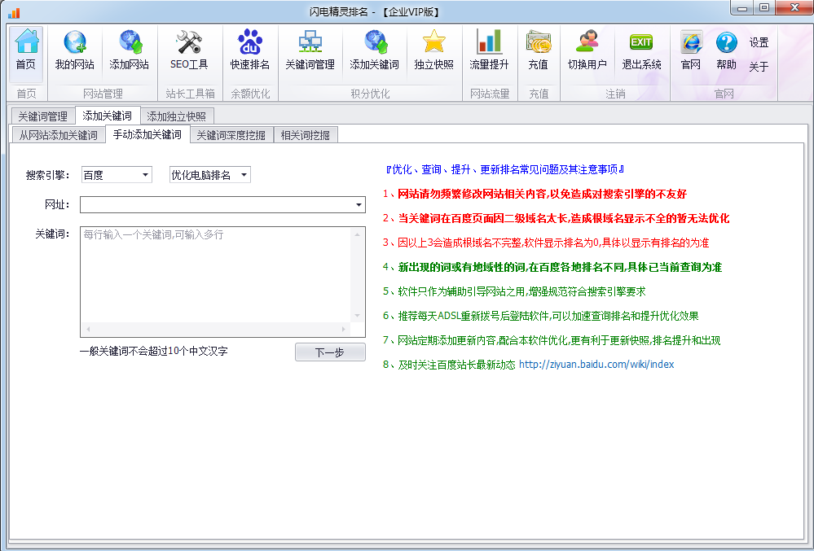Open the ziyuan.baidu.com wiki link
The height and width of the screenshot is (551, 814).
tap(596, 365)
